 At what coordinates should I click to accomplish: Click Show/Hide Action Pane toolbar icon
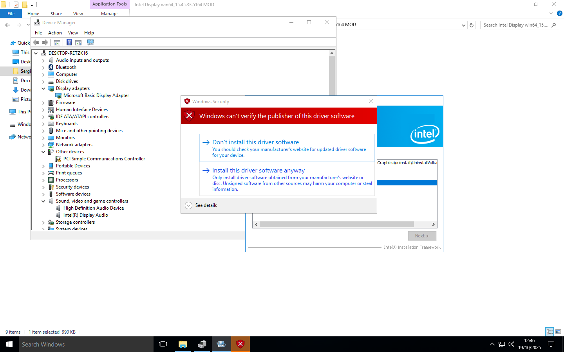tap(78, 43)
